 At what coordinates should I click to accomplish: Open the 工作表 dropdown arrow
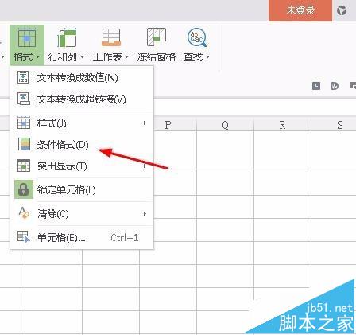click(x=126, y=56)
